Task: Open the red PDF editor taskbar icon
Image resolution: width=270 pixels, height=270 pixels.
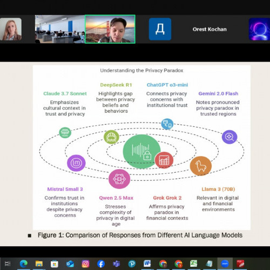Action: pyautogui.click(x=240, y=264)
